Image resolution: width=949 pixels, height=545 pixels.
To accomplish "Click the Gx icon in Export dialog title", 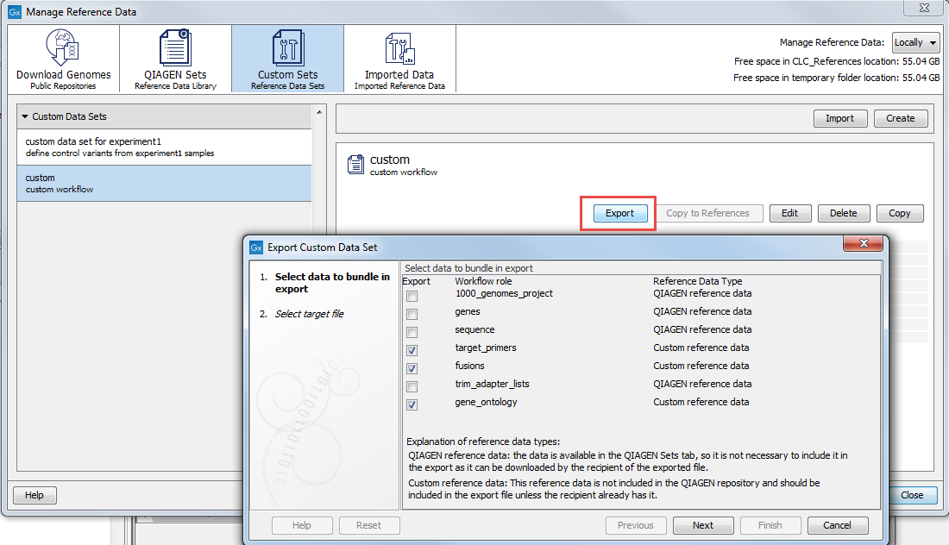I will 256,247.
